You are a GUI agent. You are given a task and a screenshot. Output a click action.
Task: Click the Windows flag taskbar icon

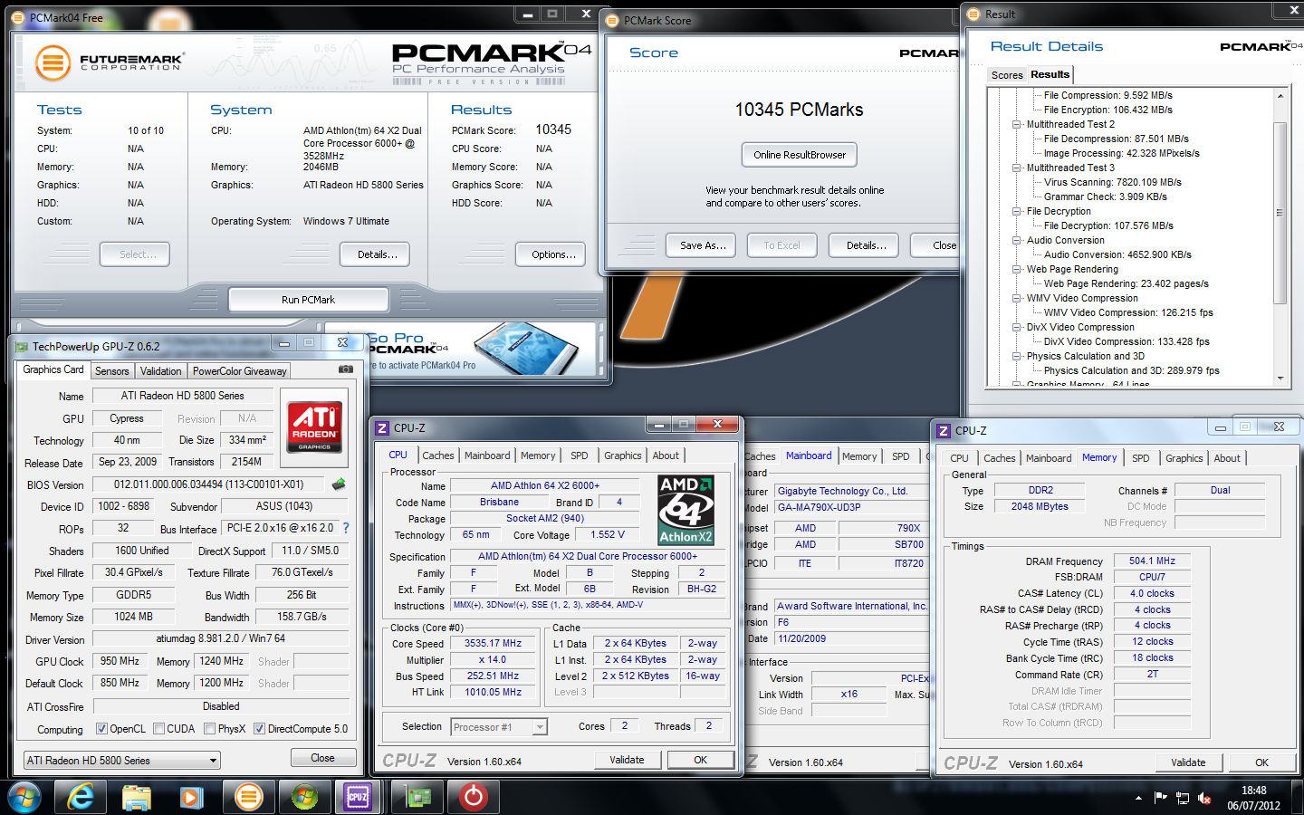pos(304,797)
